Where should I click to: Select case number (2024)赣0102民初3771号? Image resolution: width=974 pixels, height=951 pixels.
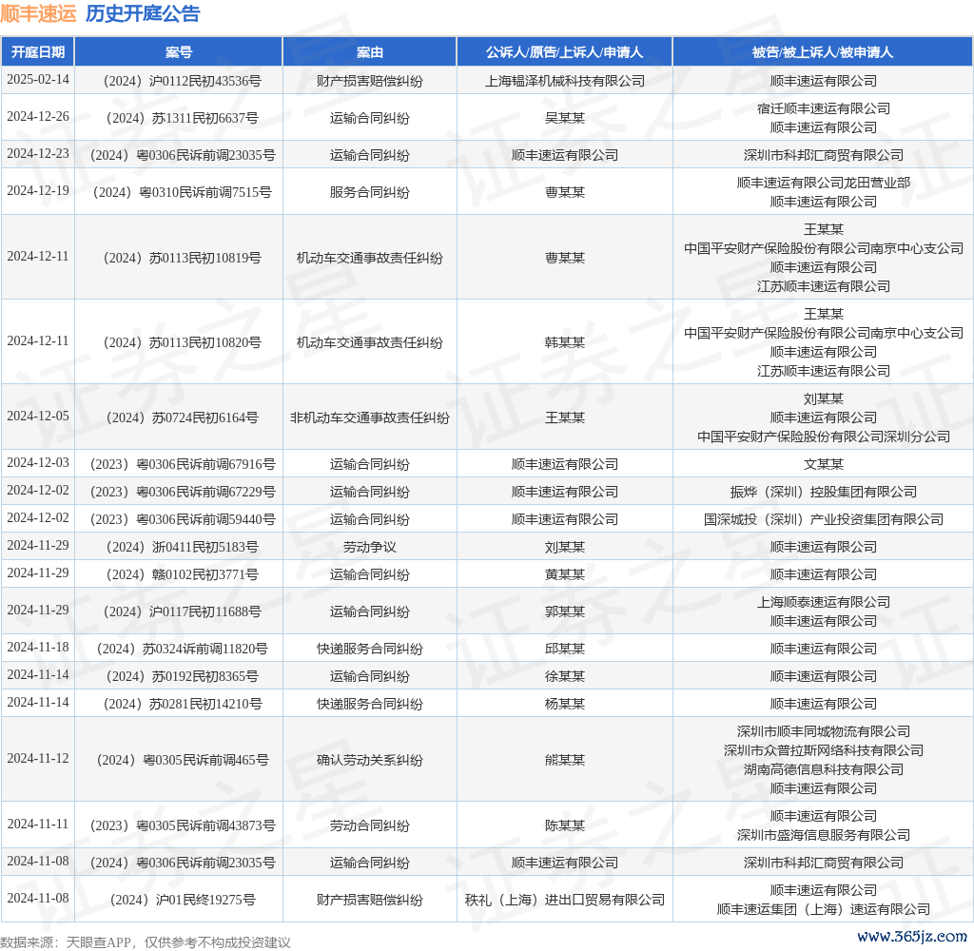pos(182,574)
